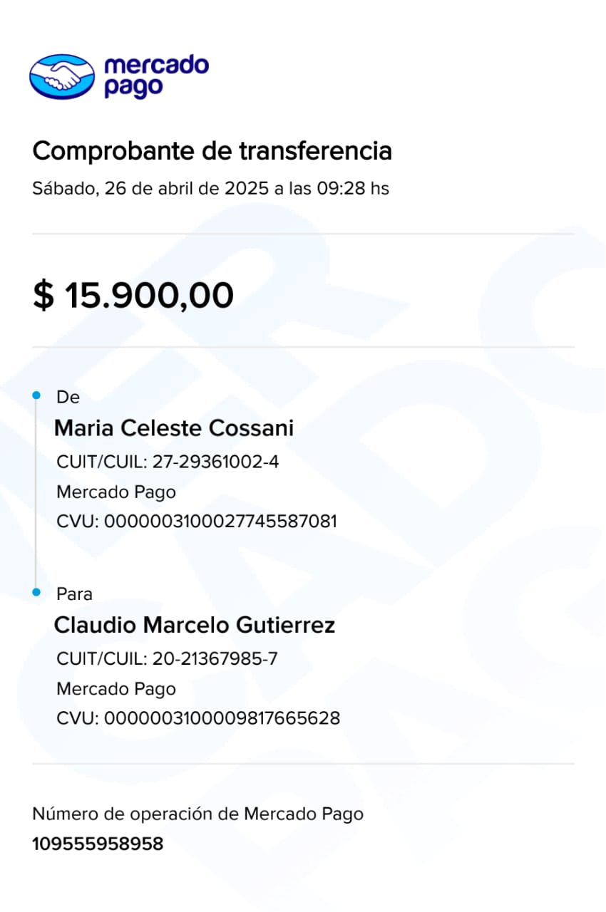Image resolution: width=606 pixels, height=912 pixels.
Task: Select the operation number 109555958958
Action: coord(98,844)
